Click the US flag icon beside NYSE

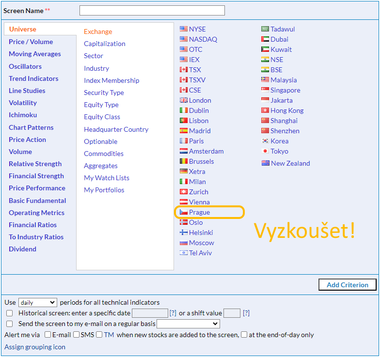pos(183,29)
